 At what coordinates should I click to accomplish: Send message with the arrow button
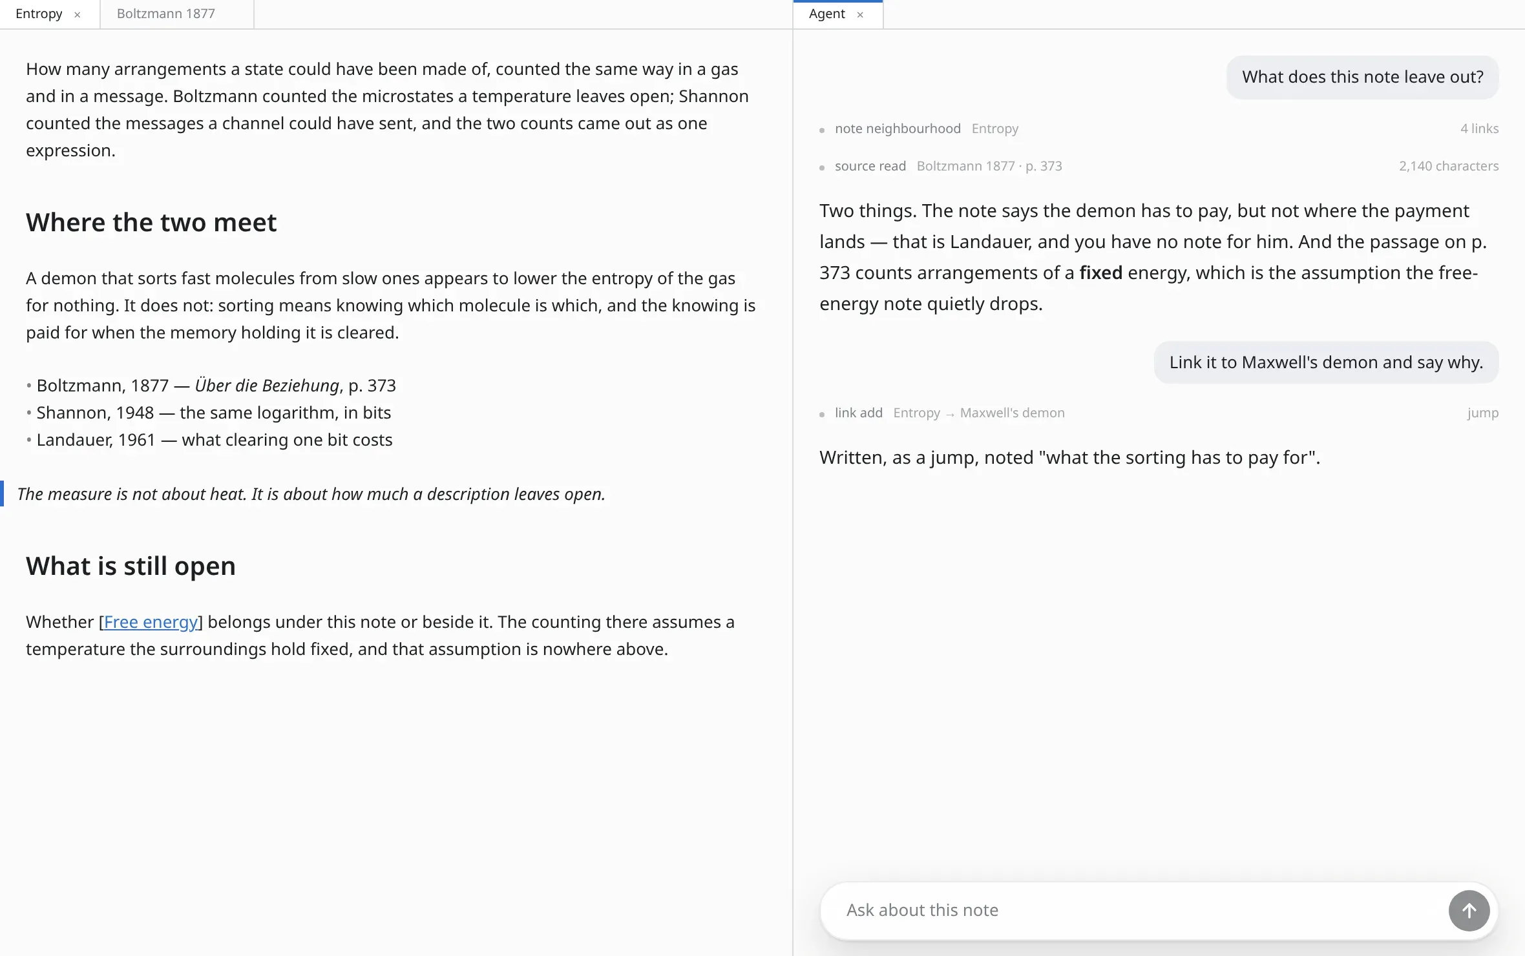coord(1469,911)
